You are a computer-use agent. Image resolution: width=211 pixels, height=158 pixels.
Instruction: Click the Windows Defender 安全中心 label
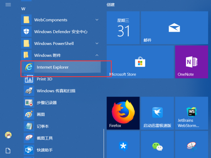[61, 32]
